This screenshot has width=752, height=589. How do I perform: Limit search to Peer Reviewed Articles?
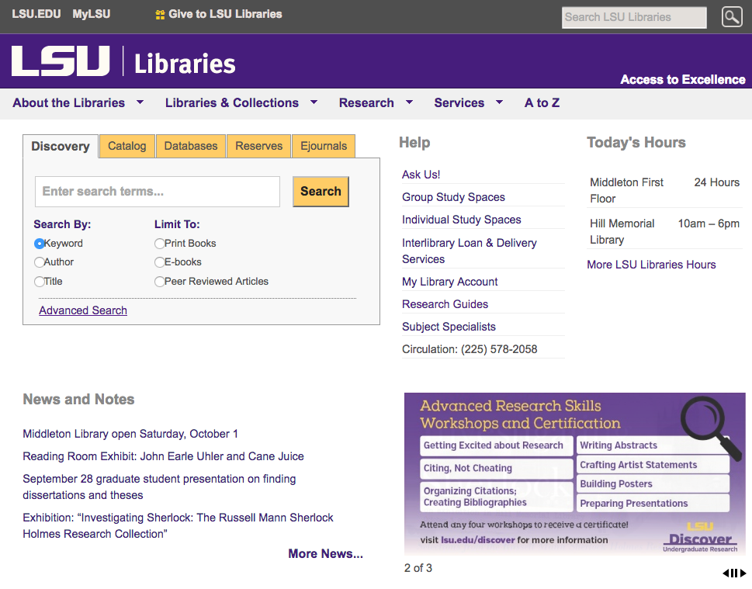(x=160, y=282)
